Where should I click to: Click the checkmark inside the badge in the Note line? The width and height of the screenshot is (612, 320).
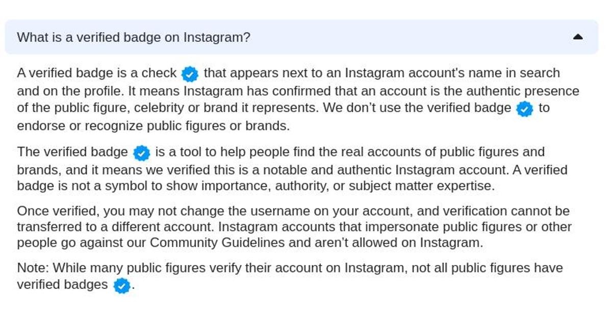[x=121, y=285]
